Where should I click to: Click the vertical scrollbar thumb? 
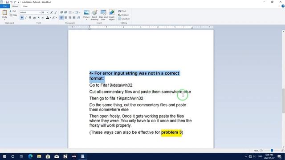(x=283, y=101)
